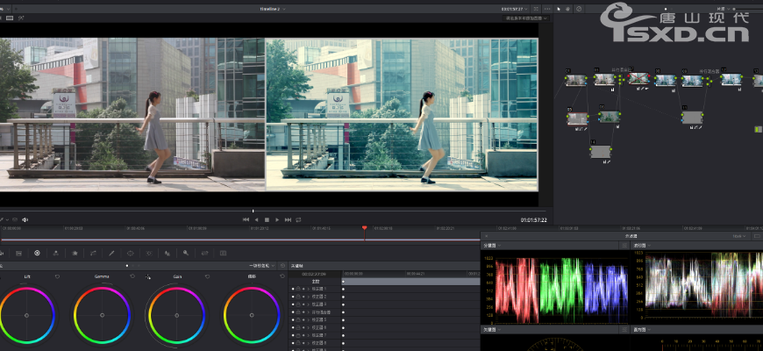The height and width of the screenshot is (351, 763).
Task: Open the Curves palette icon
Action: (x=93, y=253)
